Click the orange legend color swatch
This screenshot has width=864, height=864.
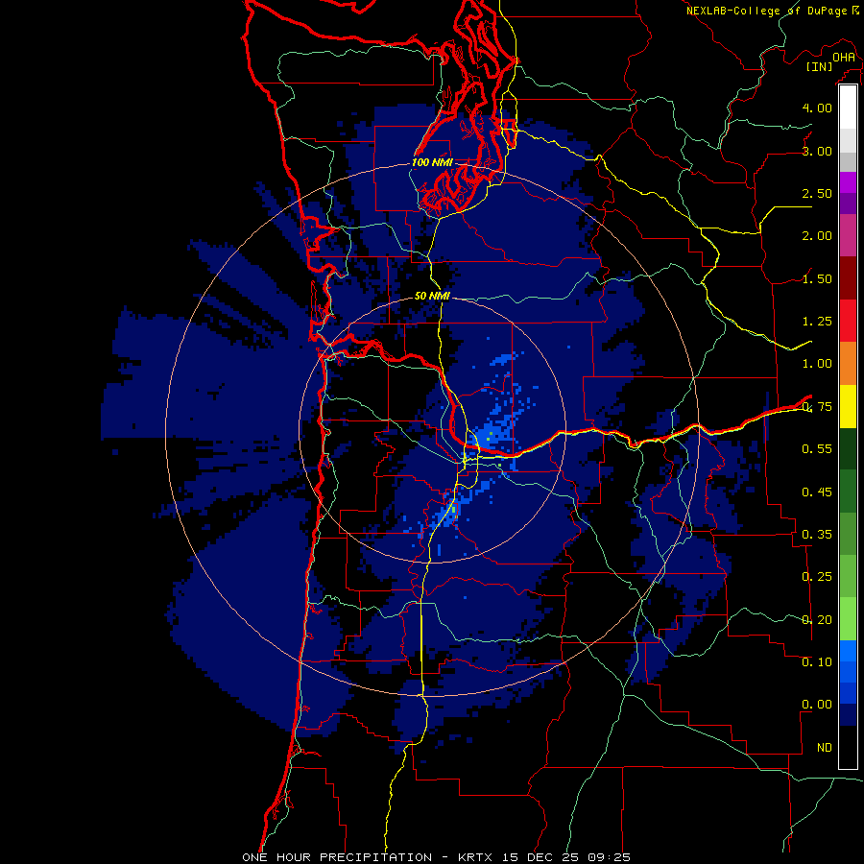(x=848, y=363)
